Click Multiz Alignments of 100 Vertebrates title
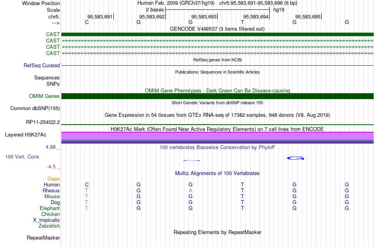 tap(217, 173)
